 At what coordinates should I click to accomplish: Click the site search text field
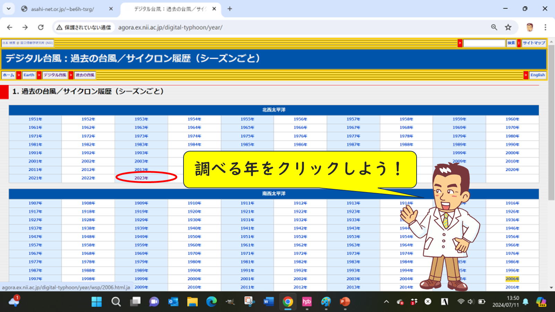[484, 43]
